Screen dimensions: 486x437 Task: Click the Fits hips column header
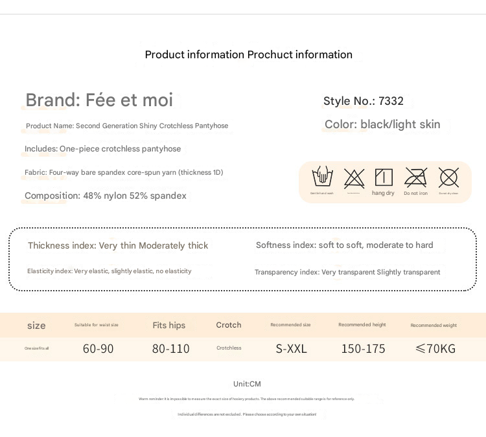tap(169, 325)
